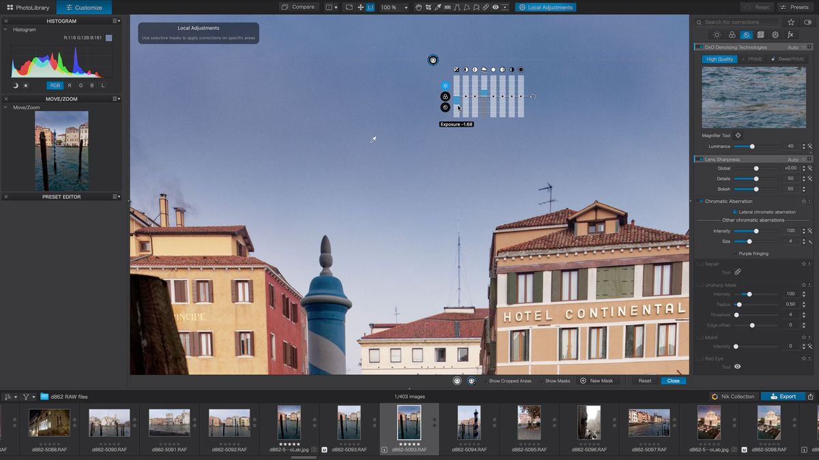Select the crop tool in toolbar
The image size is (819, 460).
point(428,7)
